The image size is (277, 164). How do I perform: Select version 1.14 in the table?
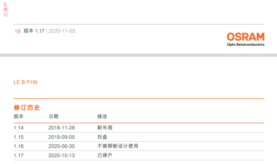(18, 128)
